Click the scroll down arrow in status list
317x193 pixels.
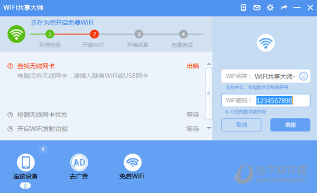coord(209,128)
